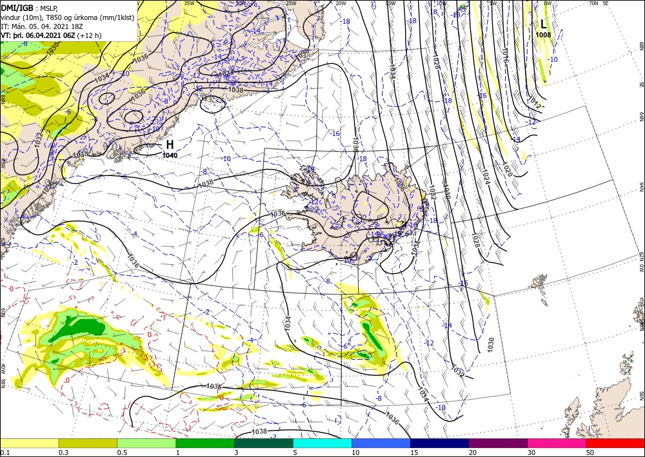Click the '1016' isobar label

[x=505, y=55]
